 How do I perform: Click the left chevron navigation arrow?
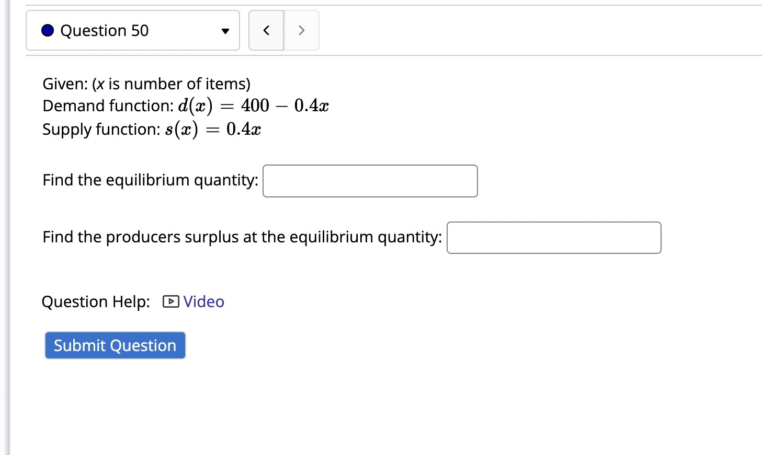266,30
